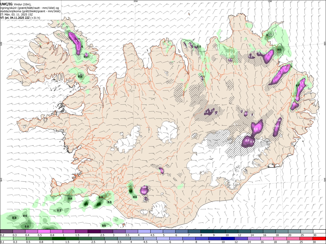The width and height of the screenshot is (326, 244).
Task: Select the upper legend swatch for 0.8
Action: click(57, 231)
